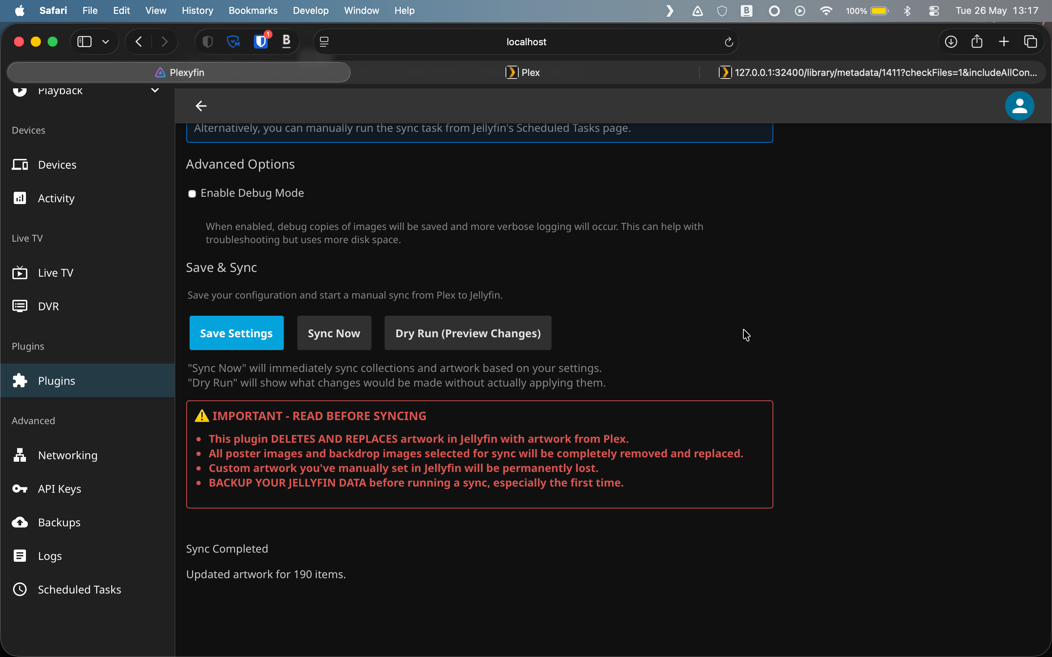
Task: Click the API Keys key icon
Action: [20, 488]
